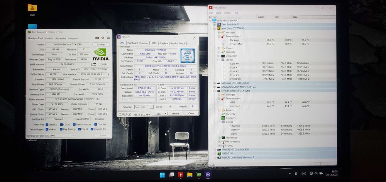Image resolution: width=386 pixels, height=182 pixels.
Task: Toggle the Vulkan checkbox
Action: point(47,129)
